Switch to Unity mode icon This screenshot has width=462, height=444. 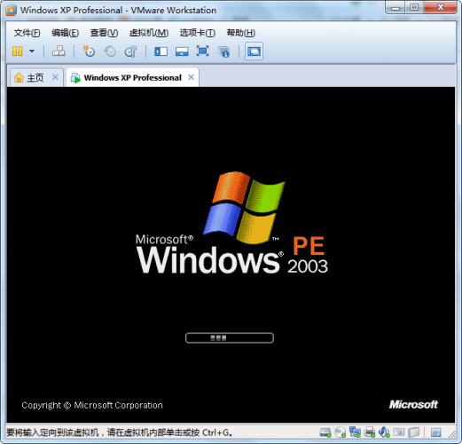coord(223,52)
